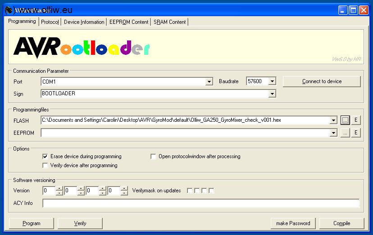Increase the fourth Version number spinner

tap(124, 189)
